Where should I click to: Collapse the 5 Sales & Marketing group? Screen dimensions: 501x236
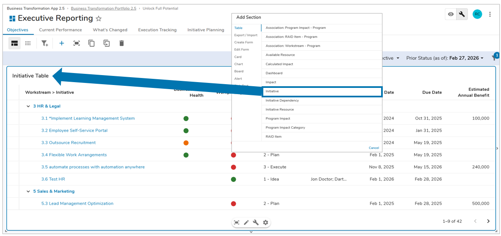click(x=28, y=191)
